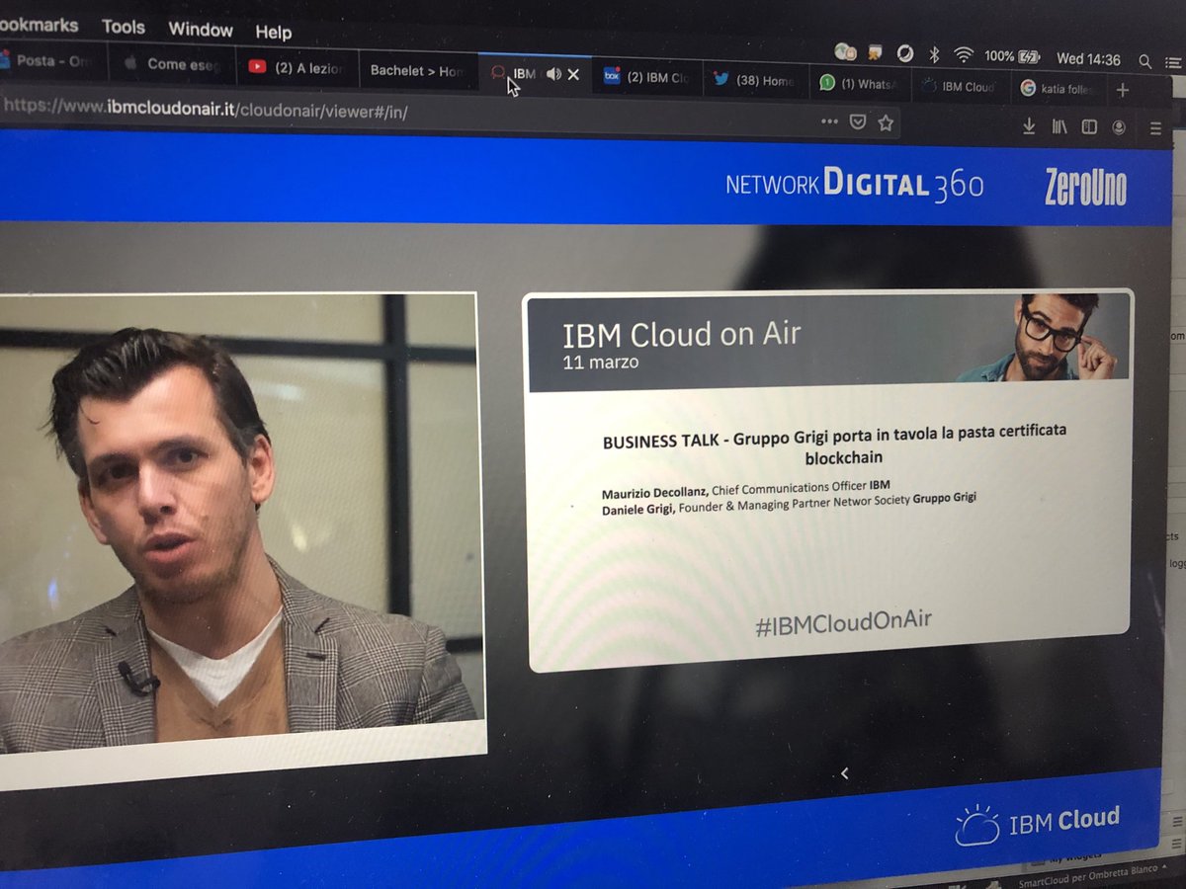
Task: Open the Firefox account icon
Action: [x=1118, y=126]
